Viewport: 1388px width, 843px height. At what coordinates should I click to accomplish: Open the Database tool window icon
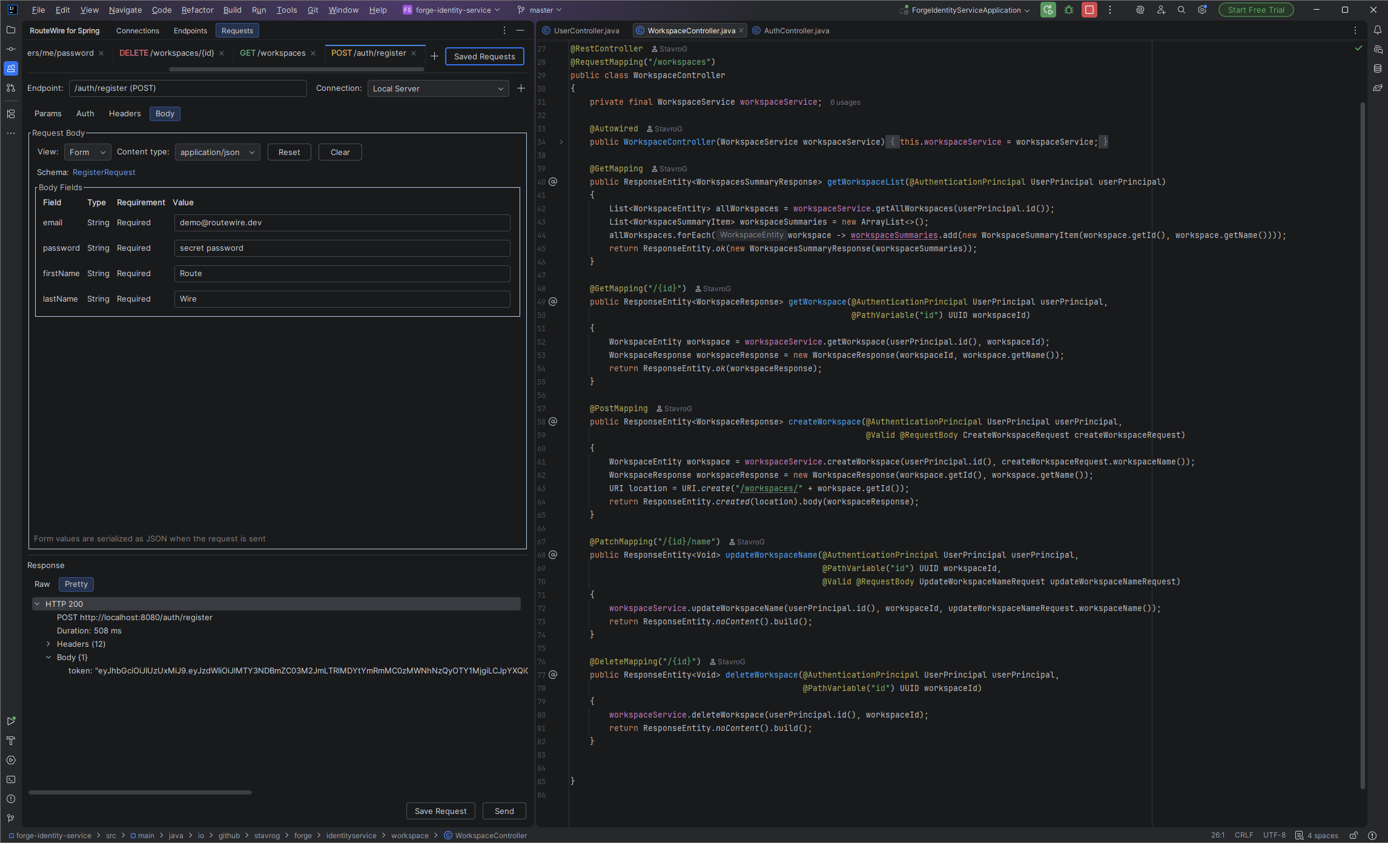click(1377, 68)
